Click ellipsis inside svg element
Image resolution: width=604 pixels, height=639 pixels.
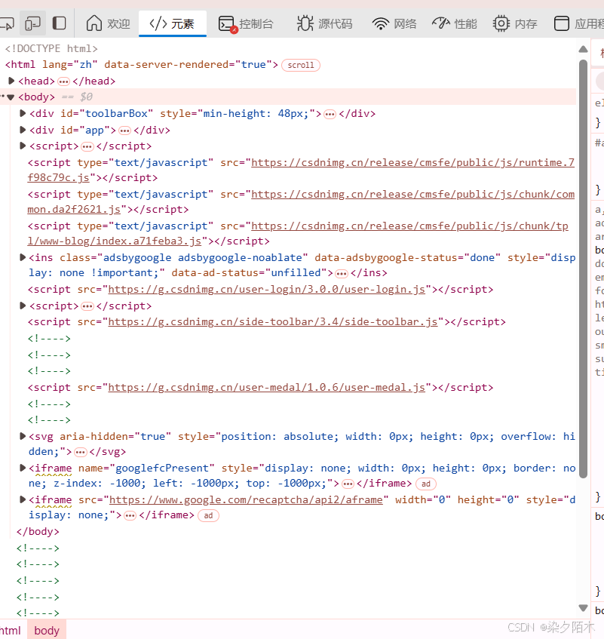click(80, 453)
